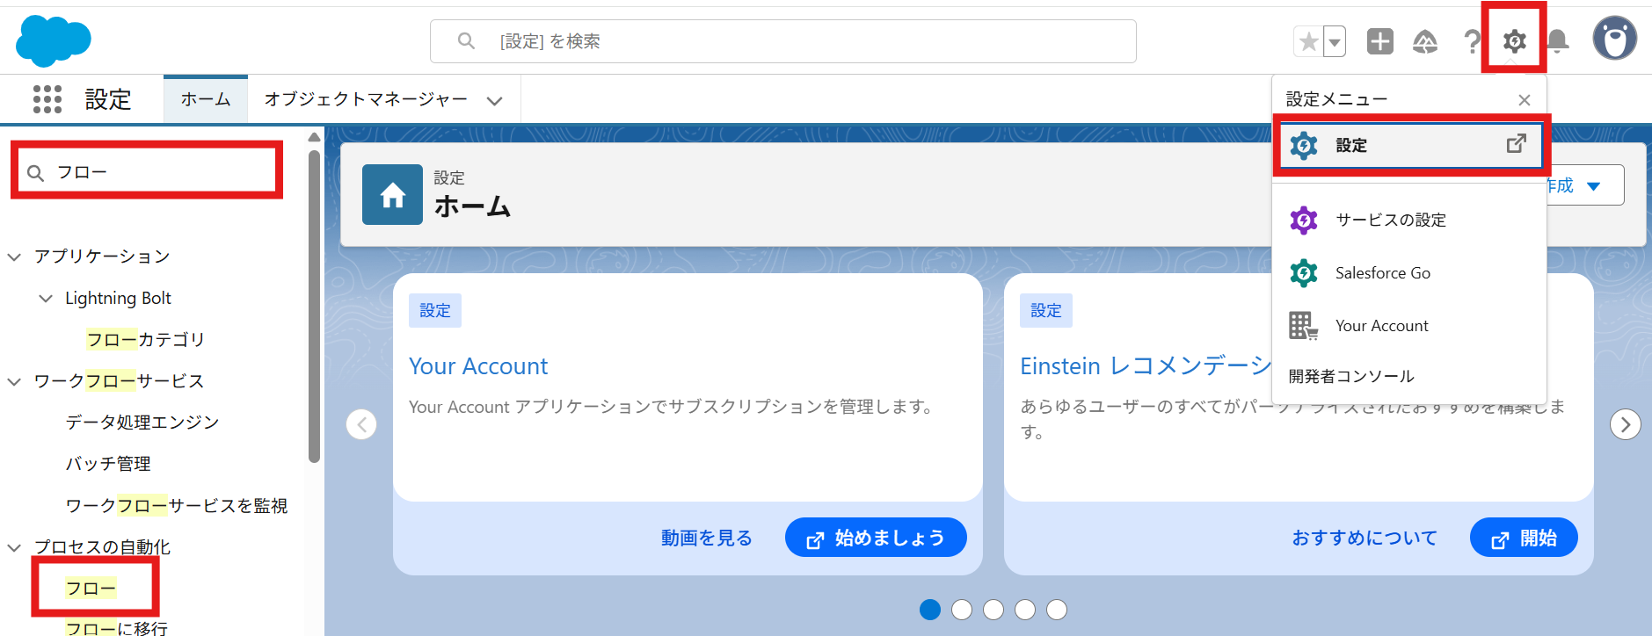Select the first carousel indicator dot
The width and height of the screenshot is (1652, 636).
pos(930,610)
